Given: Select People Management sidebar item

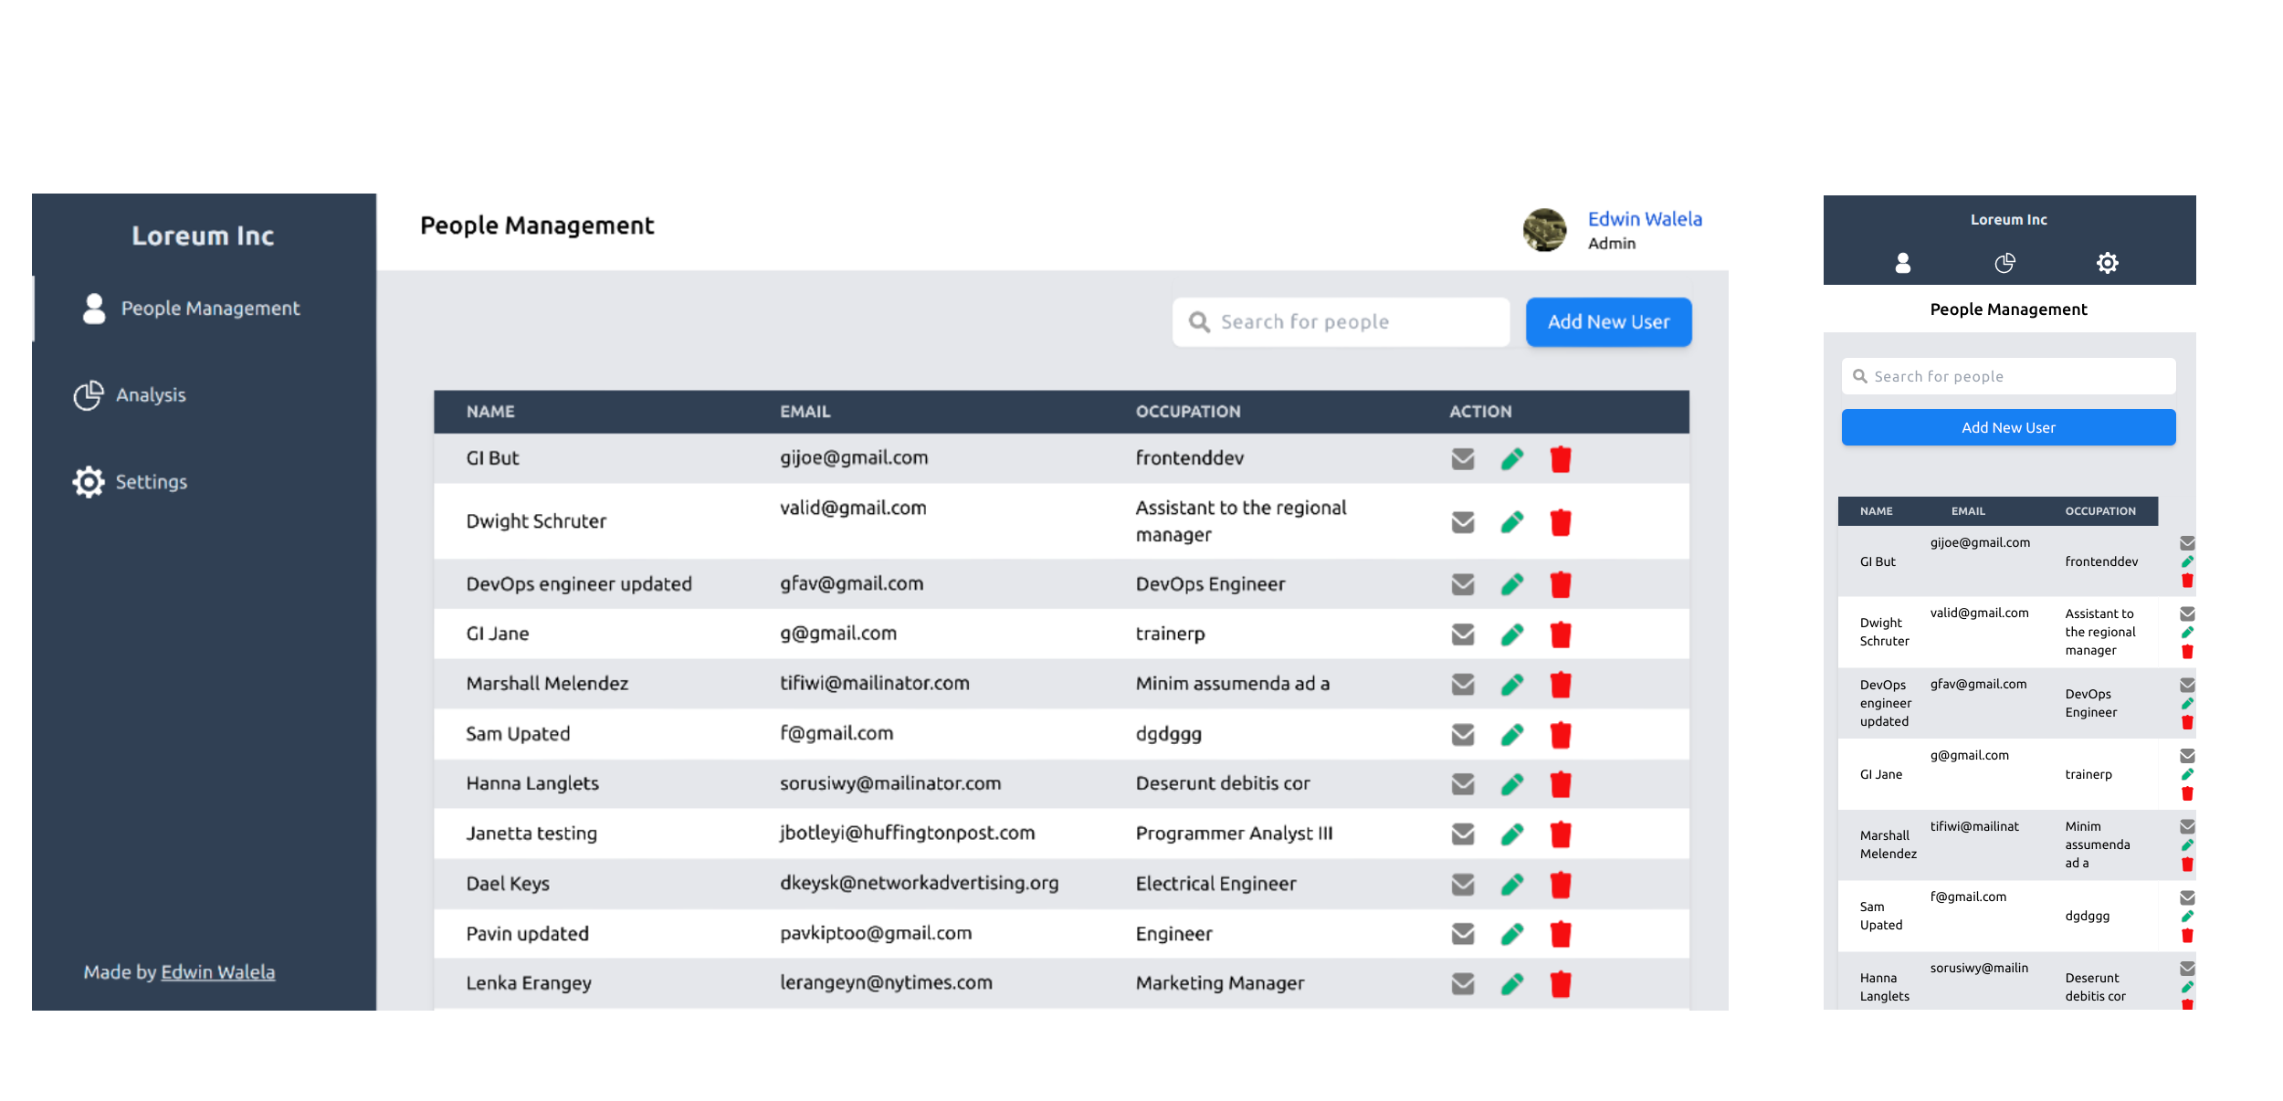Looking at the screenshot, I should (x=209, y=309).
